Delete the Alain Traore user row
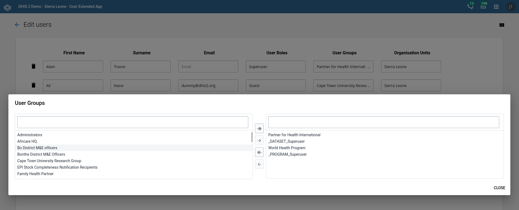 (x=34, y=66)
